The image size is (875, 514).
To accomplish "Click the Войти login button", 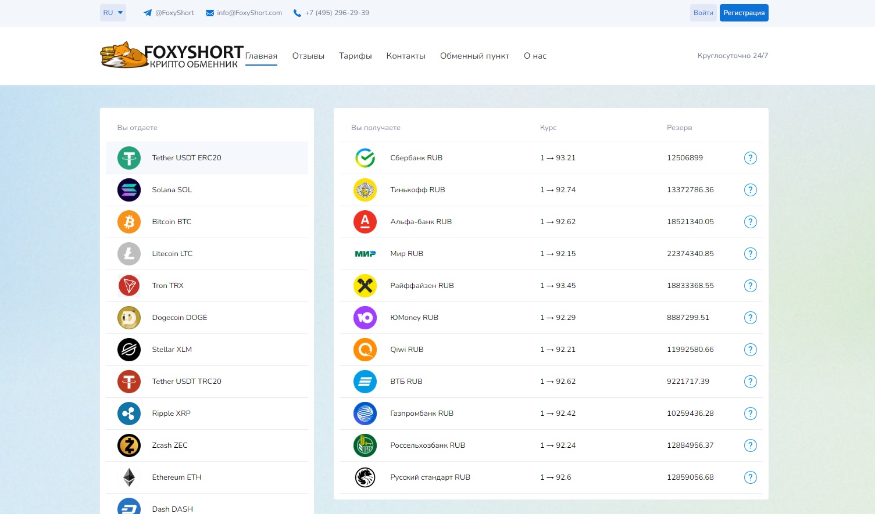I will tap(703, 13).
